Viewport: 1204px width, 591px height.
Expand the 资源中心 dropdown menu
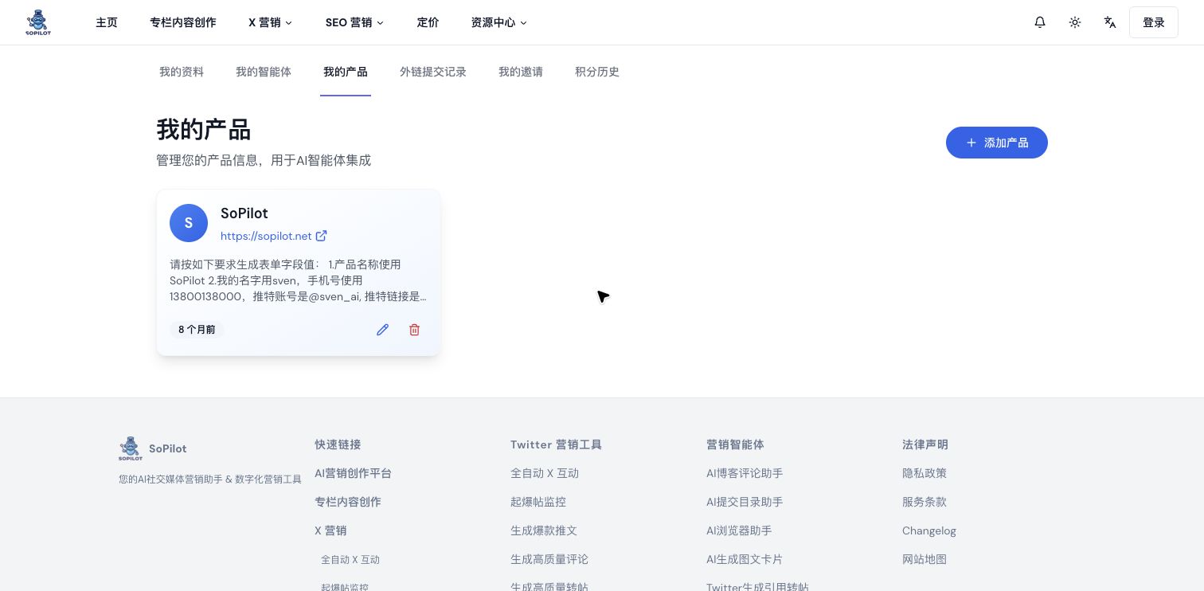point(499,22)
